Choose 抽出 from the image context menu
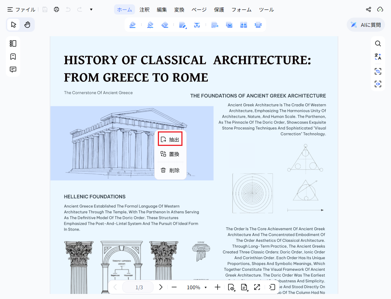The width and height of the screenshot is (391, 299). tap(170, 139)
